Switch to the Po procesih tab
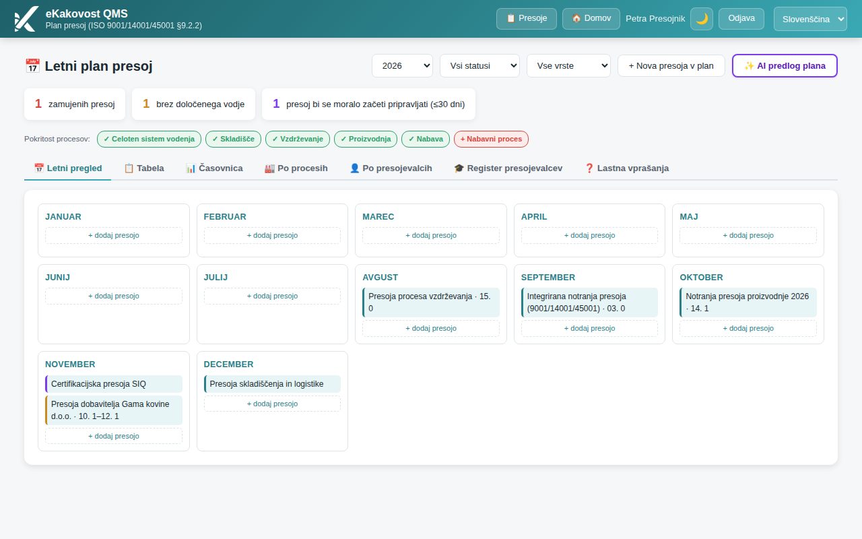The width and height of the screenshot is (862, 539). coord(296,168)
